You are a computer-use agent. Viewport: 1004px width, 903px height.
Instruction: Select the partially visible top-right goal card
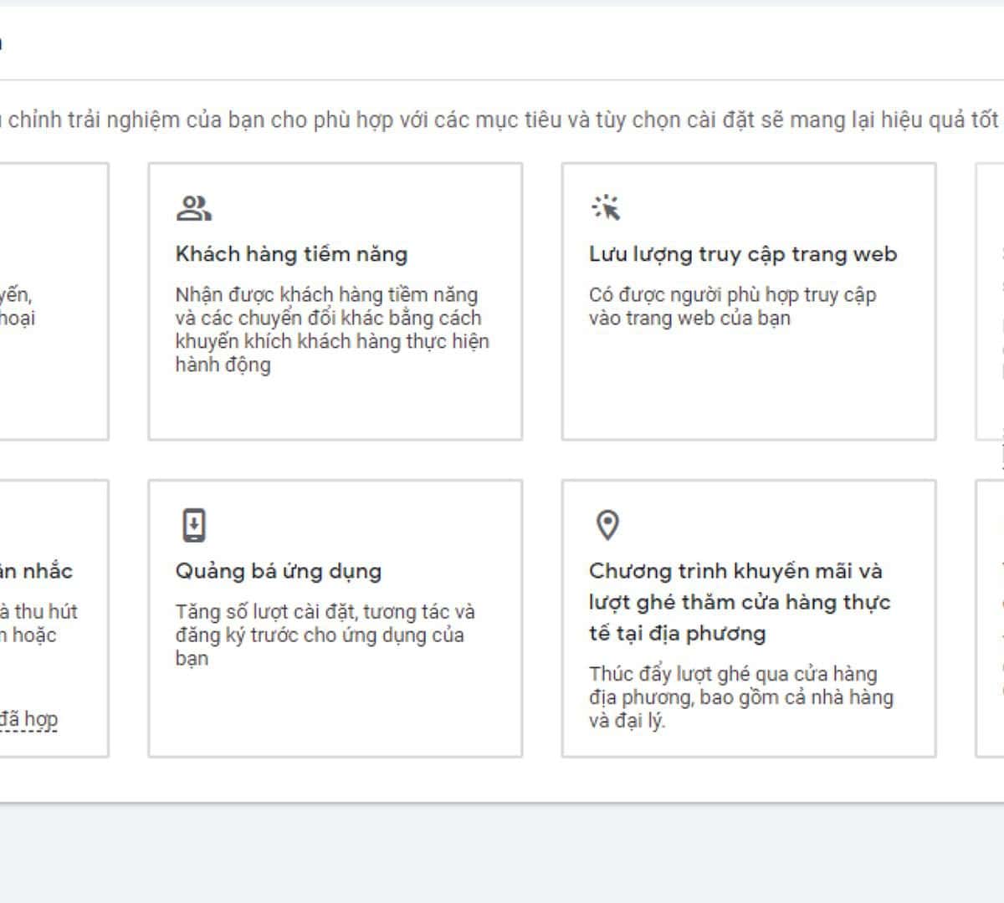[x=991, y=301]
